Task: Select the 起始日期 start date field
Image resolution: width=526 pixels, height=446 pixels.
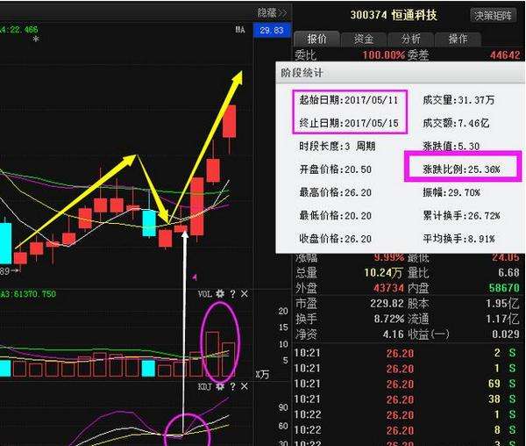Action: tap(350, 100)
